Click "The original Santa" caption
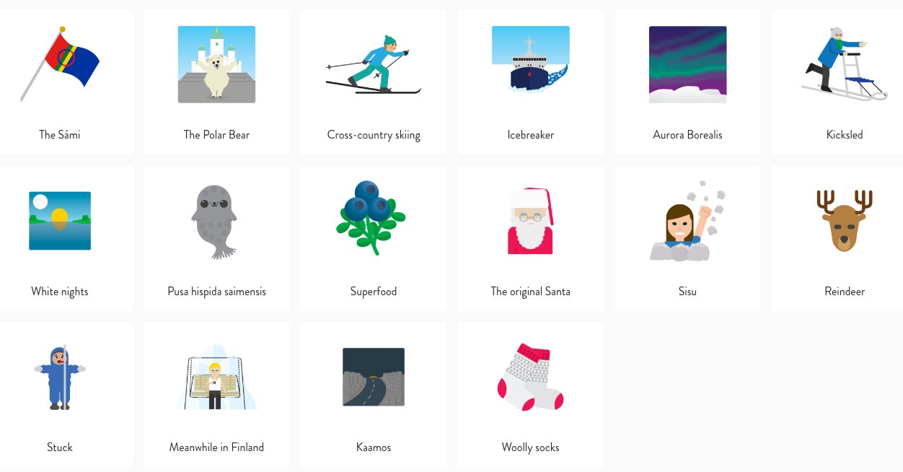This screenshot has width=903, height=472. 531,292
